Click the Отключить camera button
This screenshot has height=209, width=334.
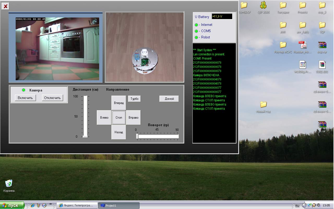point(52,98)
